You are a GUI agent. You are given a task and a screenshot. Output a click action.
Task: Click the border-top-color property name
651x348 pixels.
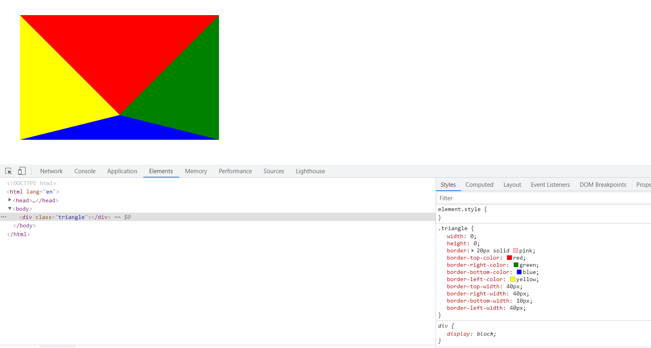(x=473, y=258)
